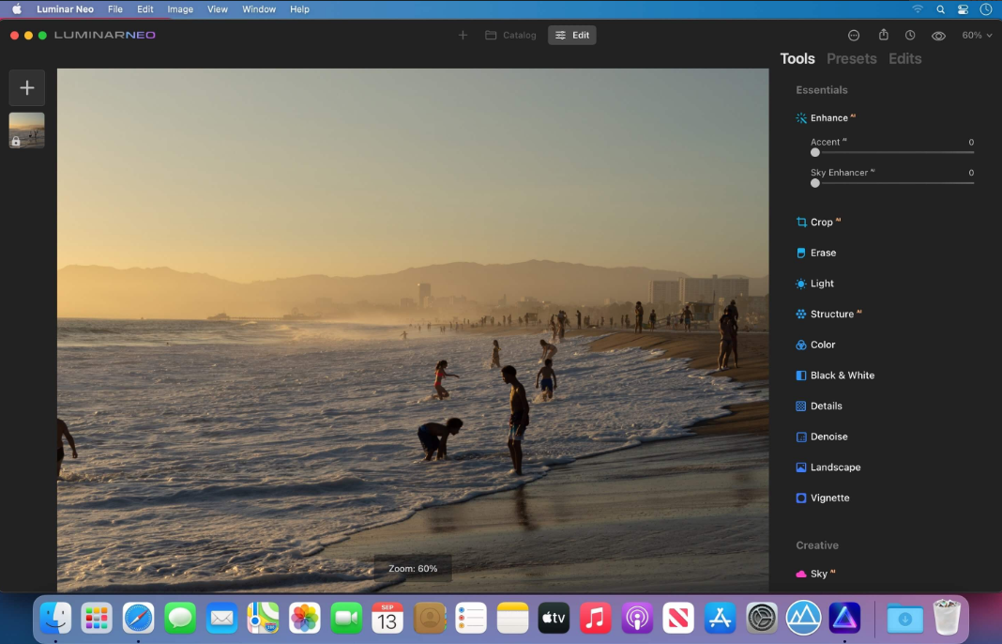1002x644 pixels.
Task: Select the Erase tool icon
Action: [x=800, y=253]
